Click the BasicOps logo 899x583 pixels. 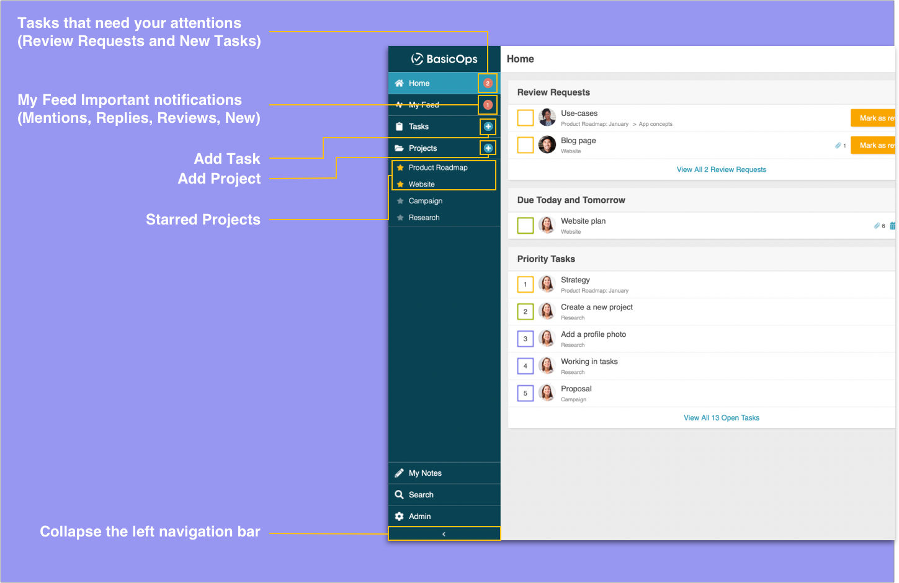click(x=444, y=59)
